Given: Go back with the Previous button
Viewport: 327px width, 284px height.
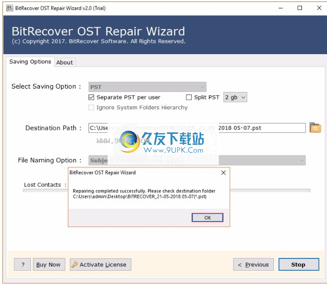Looking at the screenshot, I should (x=253, y=264).
